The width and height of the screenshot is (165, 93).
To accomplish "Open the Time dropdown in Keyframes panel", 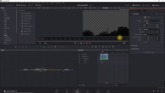I will pos(118,85).
